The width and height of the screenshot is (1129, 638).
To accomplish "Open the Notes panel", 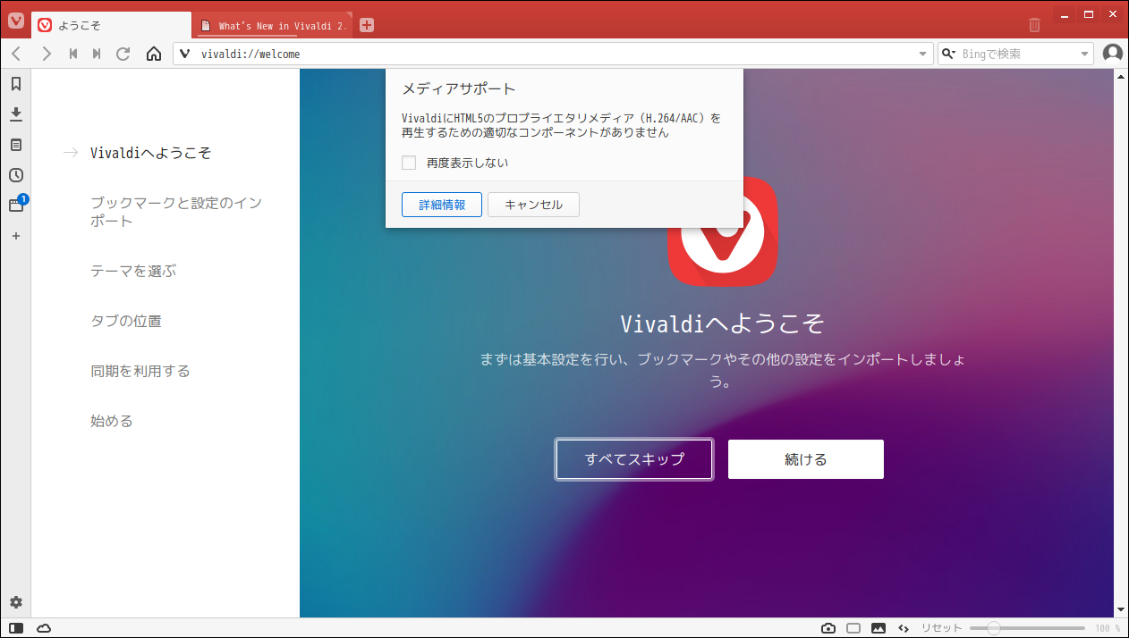I will tap(16, 145).
